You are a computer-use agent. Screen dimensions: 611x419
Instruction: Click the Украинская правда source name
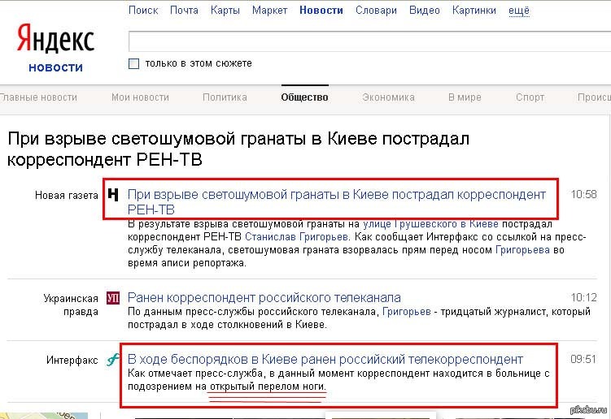(x=71, y=305)
